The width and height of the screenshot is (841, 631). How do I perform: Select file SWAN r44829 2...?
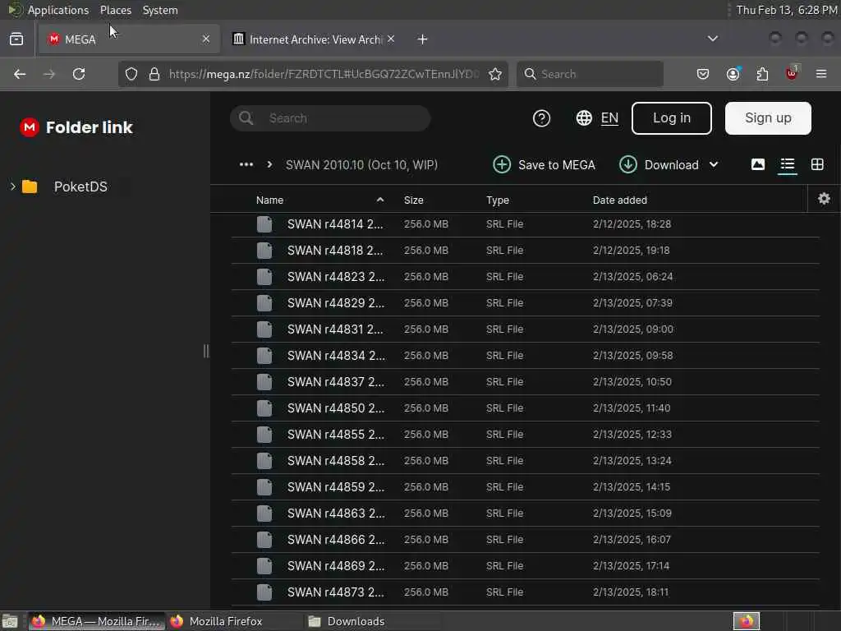pyautogui.click(x=525, y=303)
